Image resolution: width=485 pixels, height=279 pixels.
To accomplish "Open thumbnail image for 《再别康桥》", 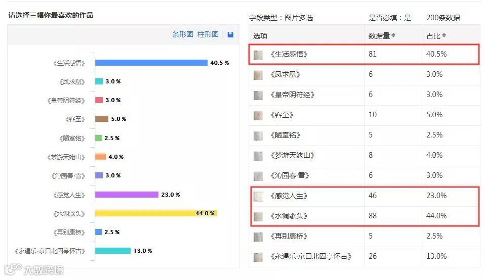I will (258, 237).
